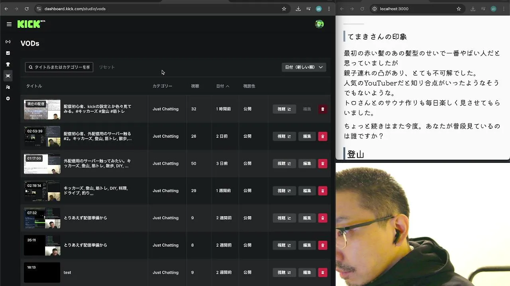The image size is (510, 286).
Task: Open the 日付（新しい順）sort dropdown
Action: (304, 67)
